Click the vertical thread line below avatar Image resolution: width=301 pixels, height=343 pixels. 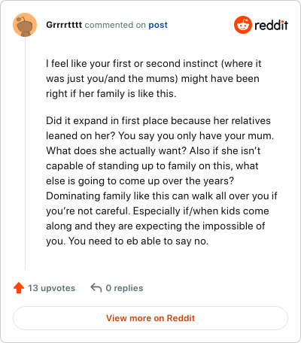coord(25,153)
